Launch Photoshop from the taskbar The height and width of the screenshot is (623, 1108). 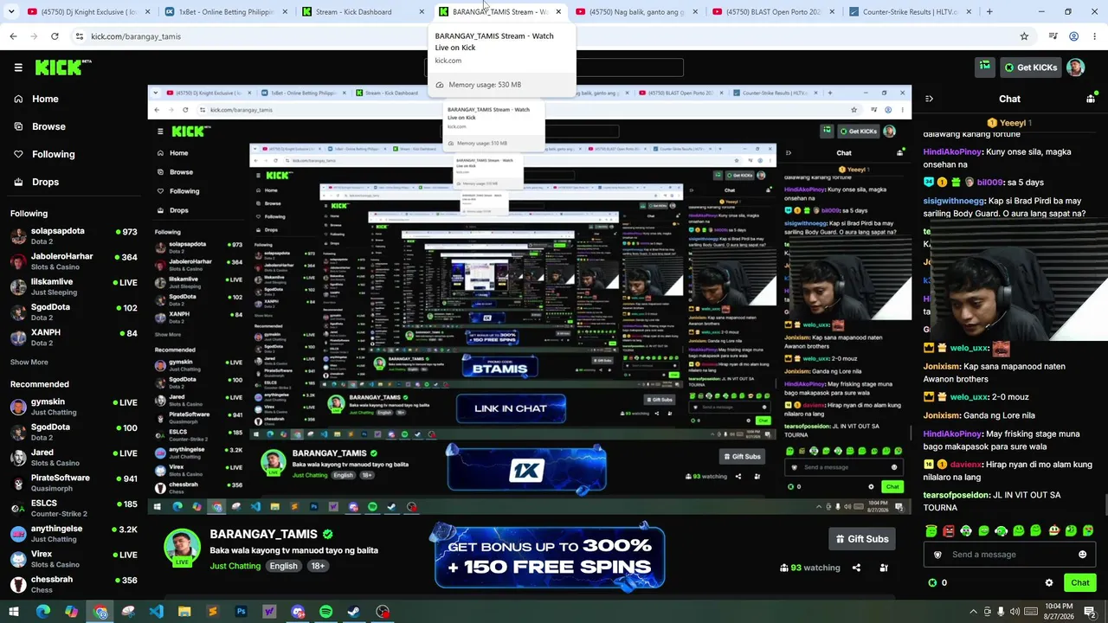pyautogui.click(x=241, y=612)
